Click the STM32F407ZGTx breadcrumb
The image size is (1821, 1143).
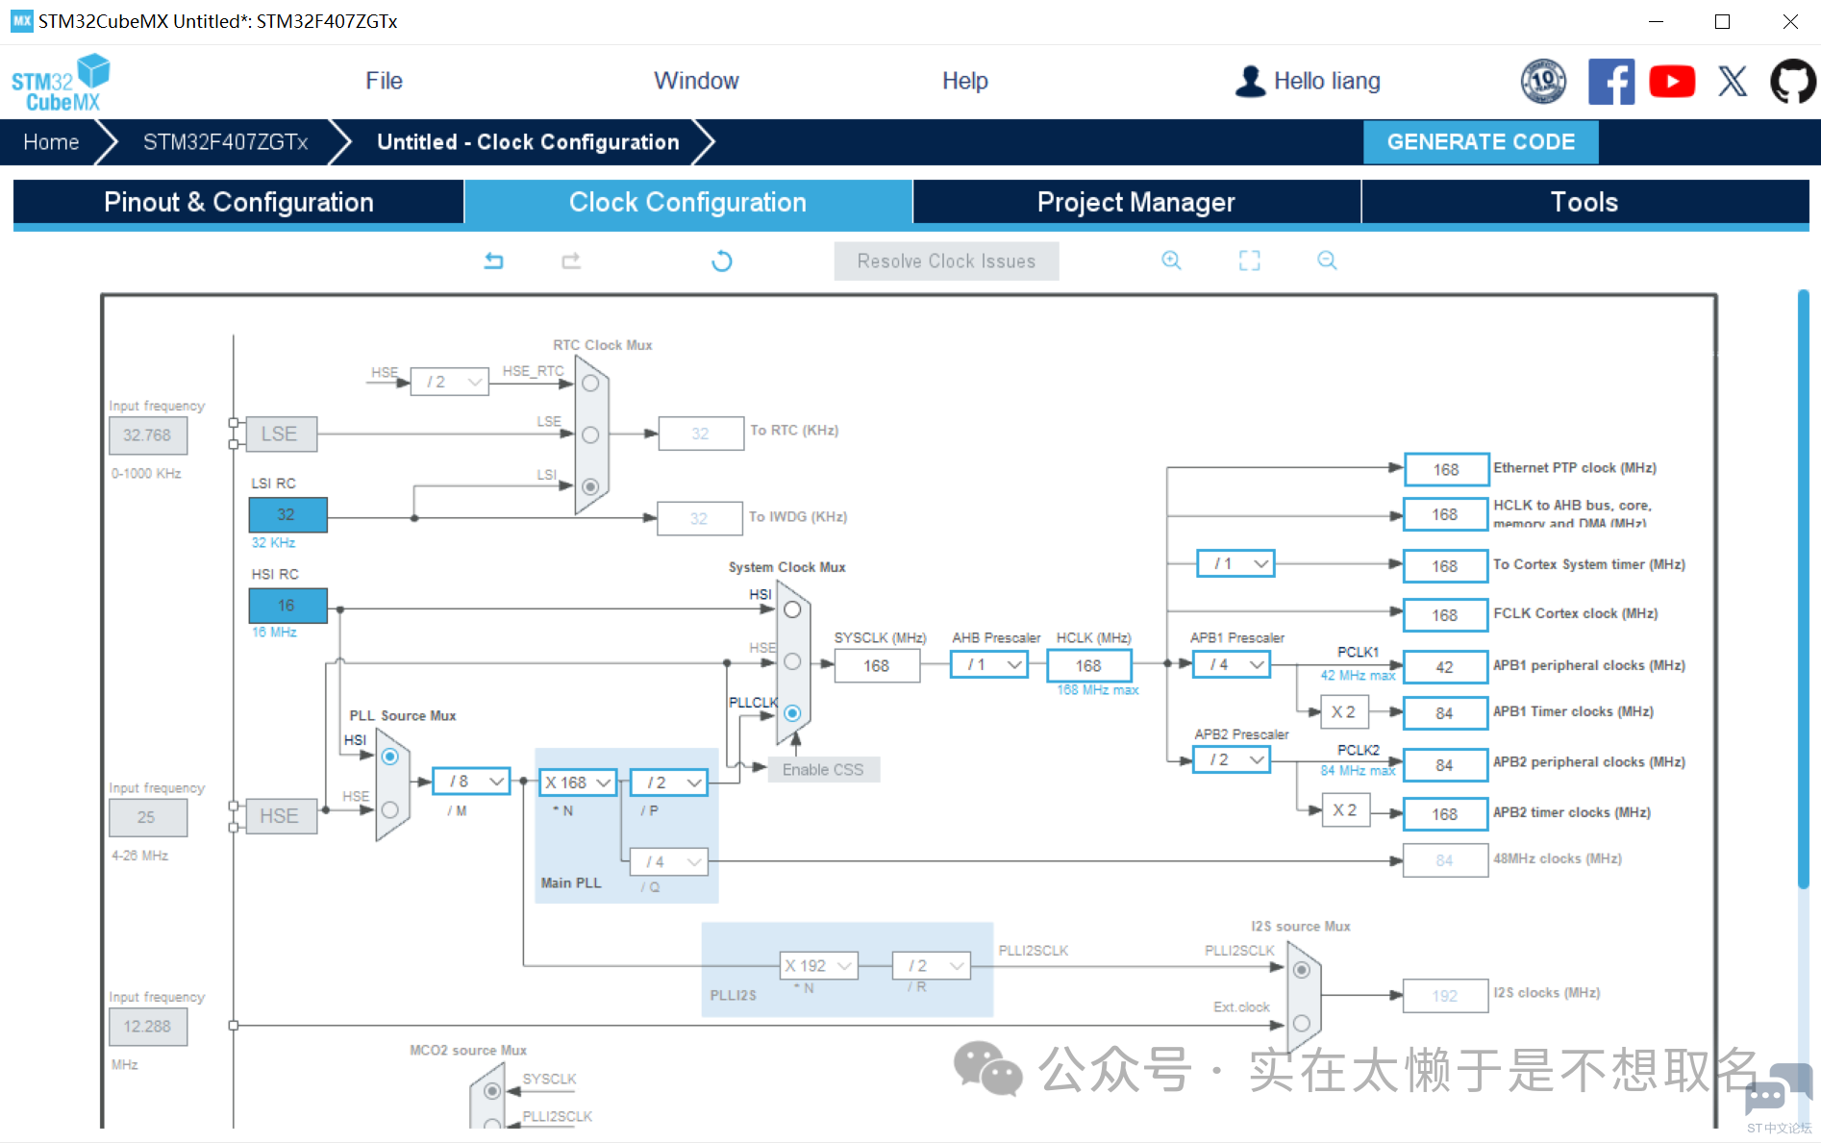(x=225, y=142)
